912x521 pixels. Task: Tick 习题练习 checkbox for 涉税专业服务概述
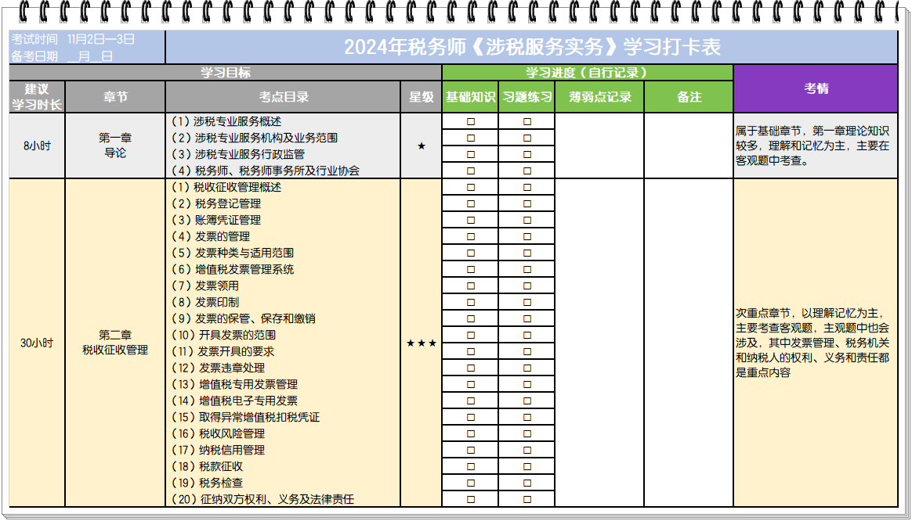[527, 121]
